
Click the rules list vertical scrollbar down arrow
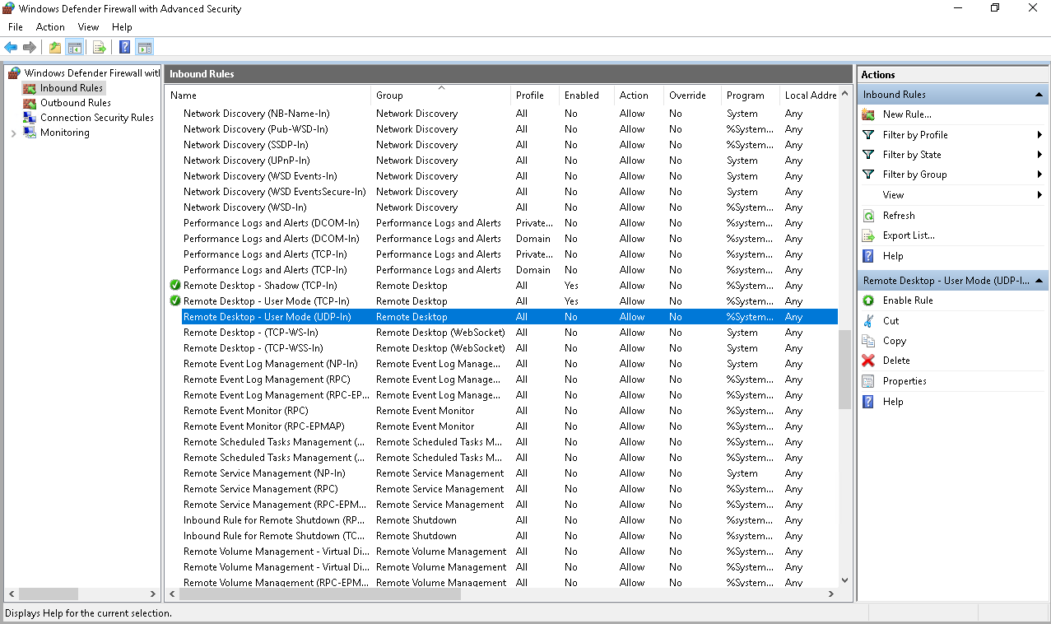pos(844,580)
